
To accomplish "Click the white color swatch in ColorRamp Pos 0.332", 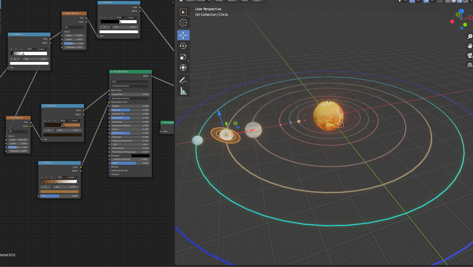I will coord(29,63).
